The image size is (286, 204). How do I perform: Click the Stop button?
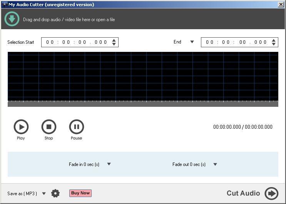point(49,127)
